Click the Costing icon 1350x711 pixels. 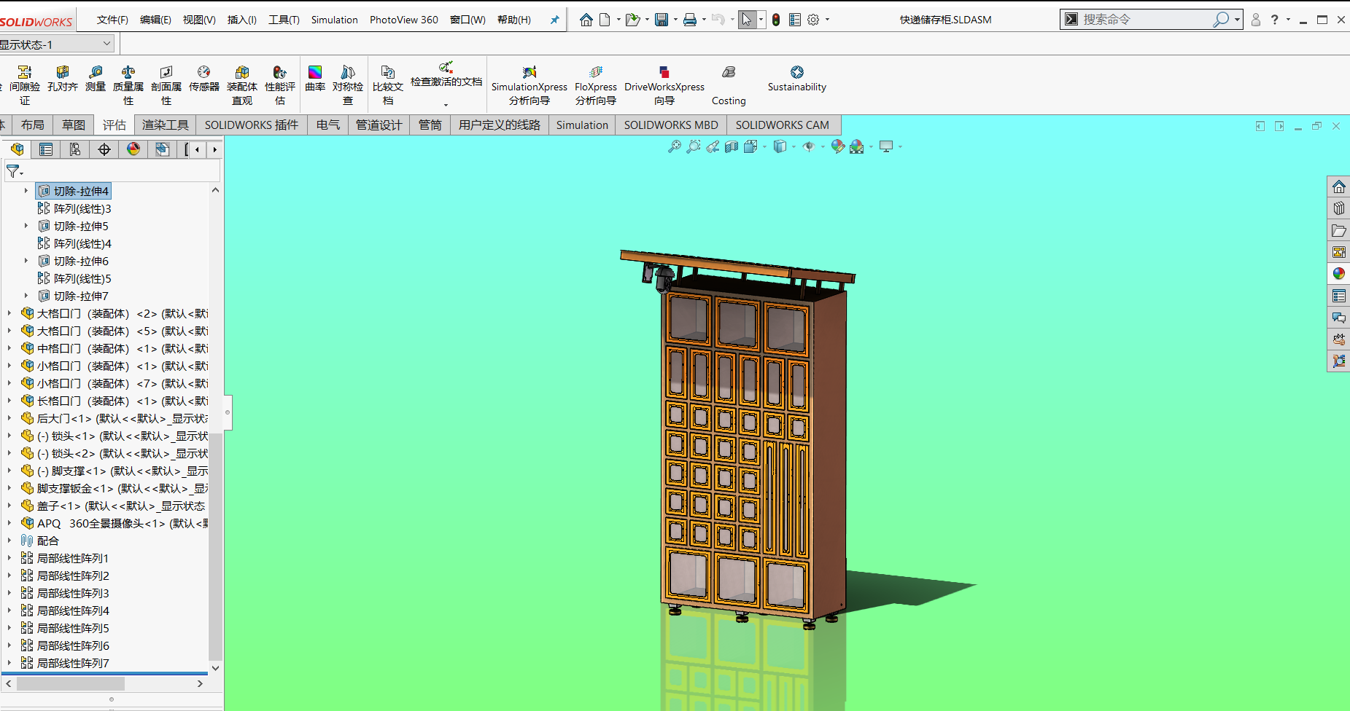tap(728, 82)
